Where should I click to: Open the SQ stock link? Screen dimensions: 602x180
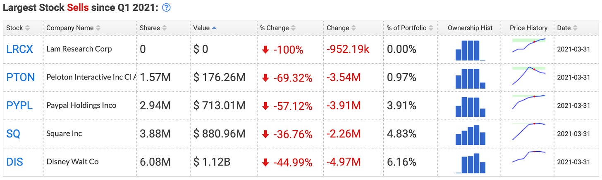[x=13, y=134]
